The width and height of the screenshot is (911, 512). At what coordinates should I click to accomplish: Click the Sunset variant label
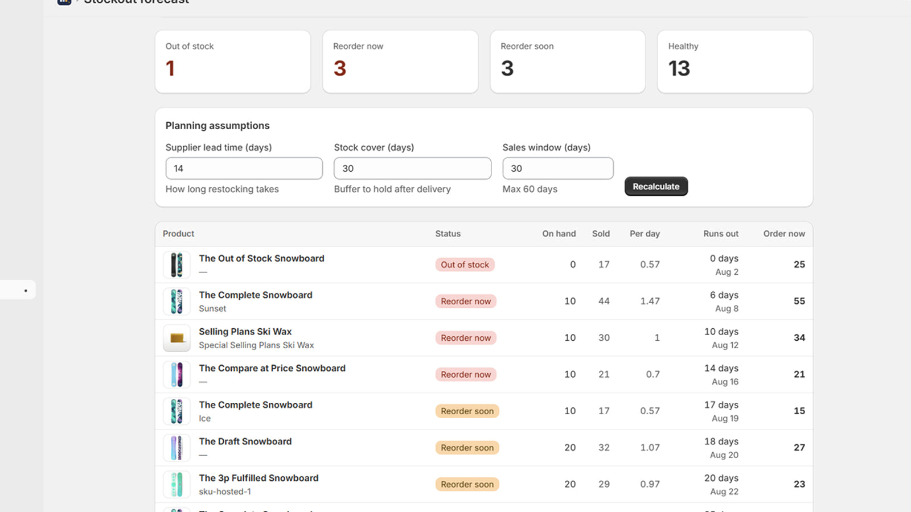click(212, 308)
